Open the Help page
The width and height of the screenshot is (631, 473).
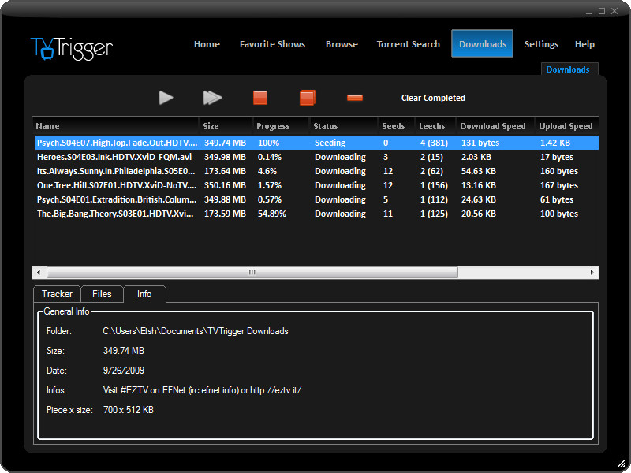coord(584,44)
